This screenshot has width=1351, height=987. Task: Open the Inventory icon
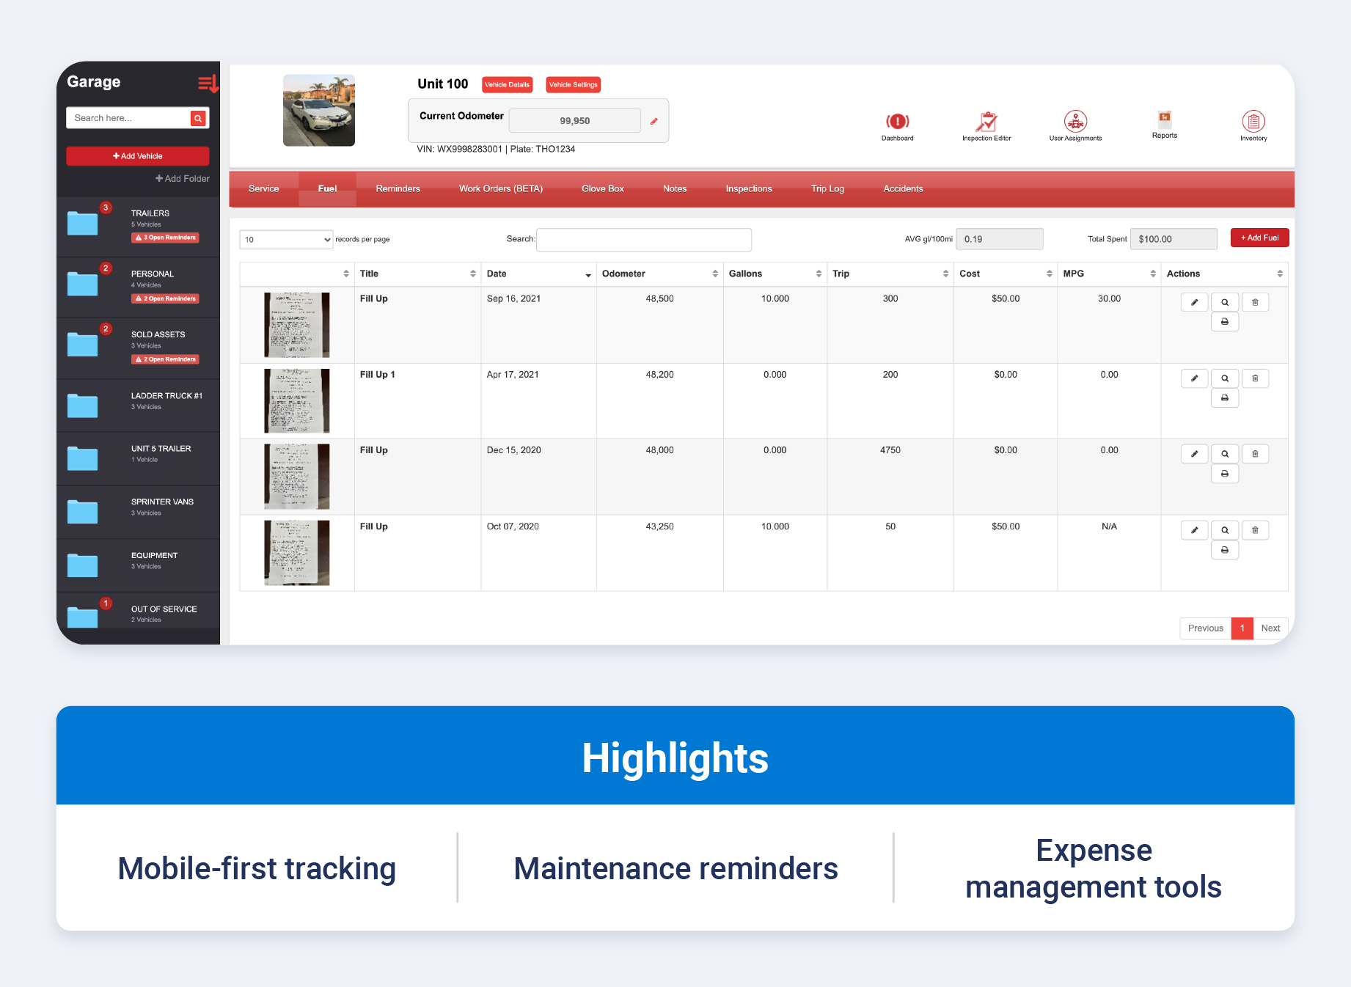[x=1253, y=123]
